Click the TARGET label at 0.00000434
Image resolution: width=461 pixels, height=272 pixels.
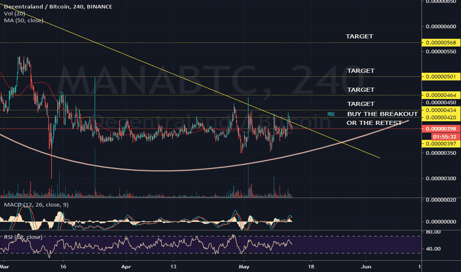pos(361,104)
